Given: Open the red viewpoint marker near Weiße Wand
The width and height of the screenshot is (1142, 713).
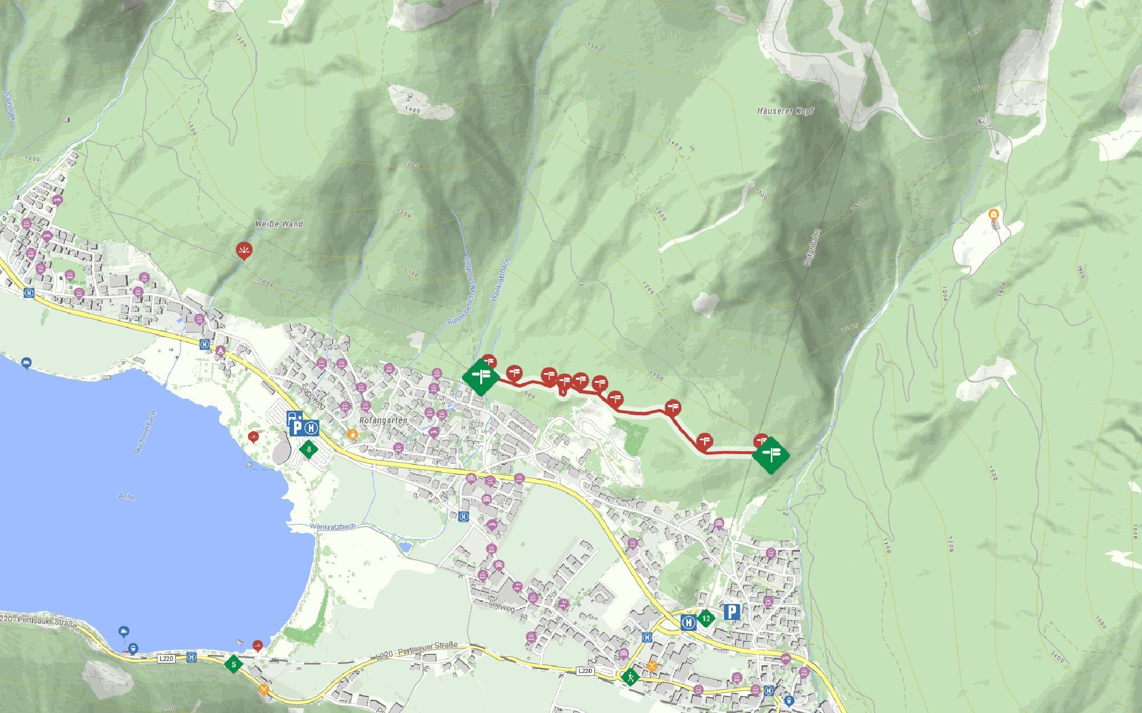Looking at the screenshot, I should click(244, 251).
